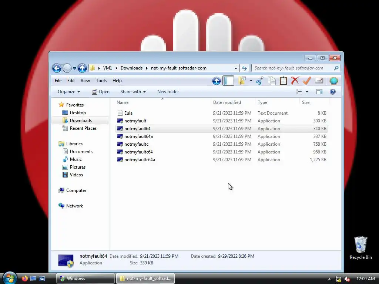Click the Forward navigation arrow
Screen dimensions: 379x284
(x=67, y=68)
